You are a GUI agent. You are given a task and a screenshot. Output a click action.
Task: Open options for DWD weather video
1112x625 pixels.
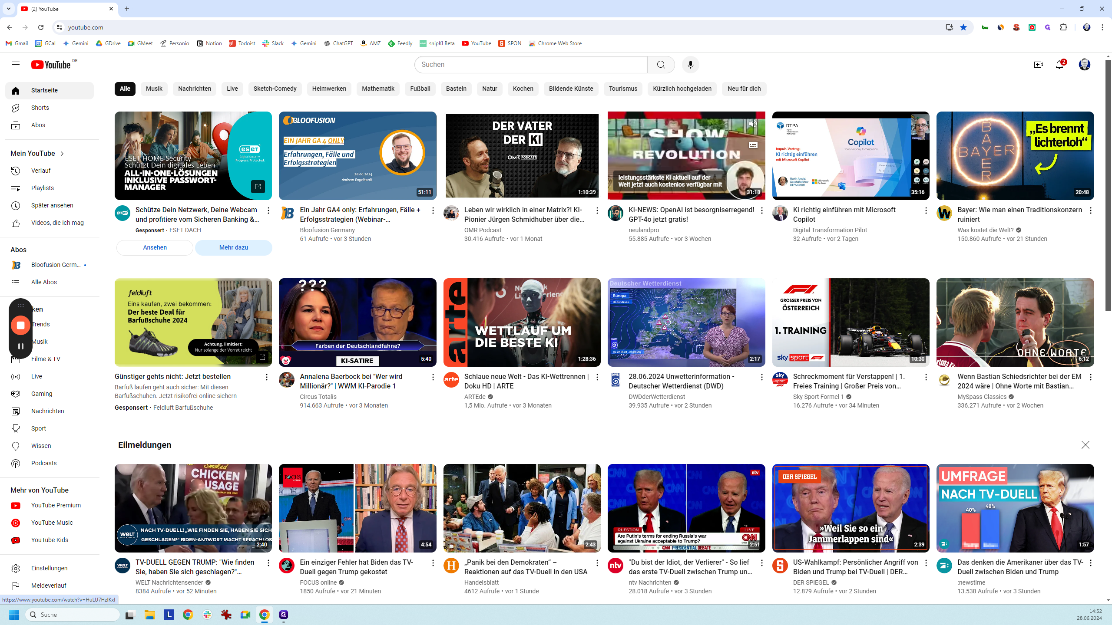click(761, 377)
